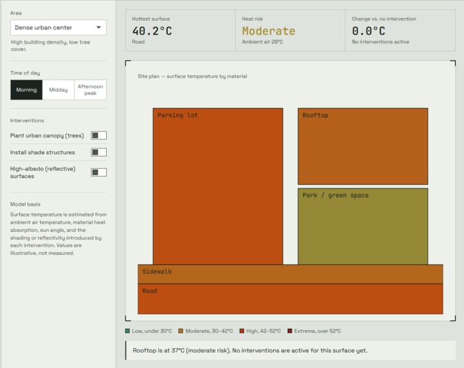Click the 'Model basis' heading
Screen dimensions: 464x368
click(25, 204)
